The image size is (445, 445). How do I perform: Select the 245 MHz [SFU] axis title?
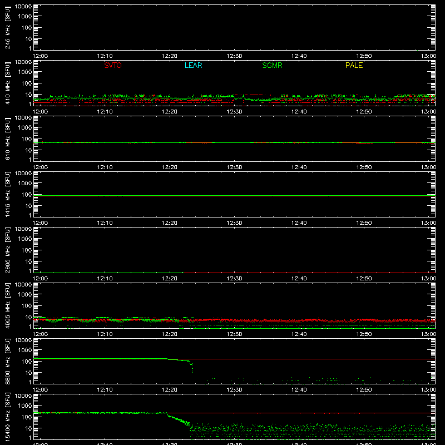pos(8,28)
